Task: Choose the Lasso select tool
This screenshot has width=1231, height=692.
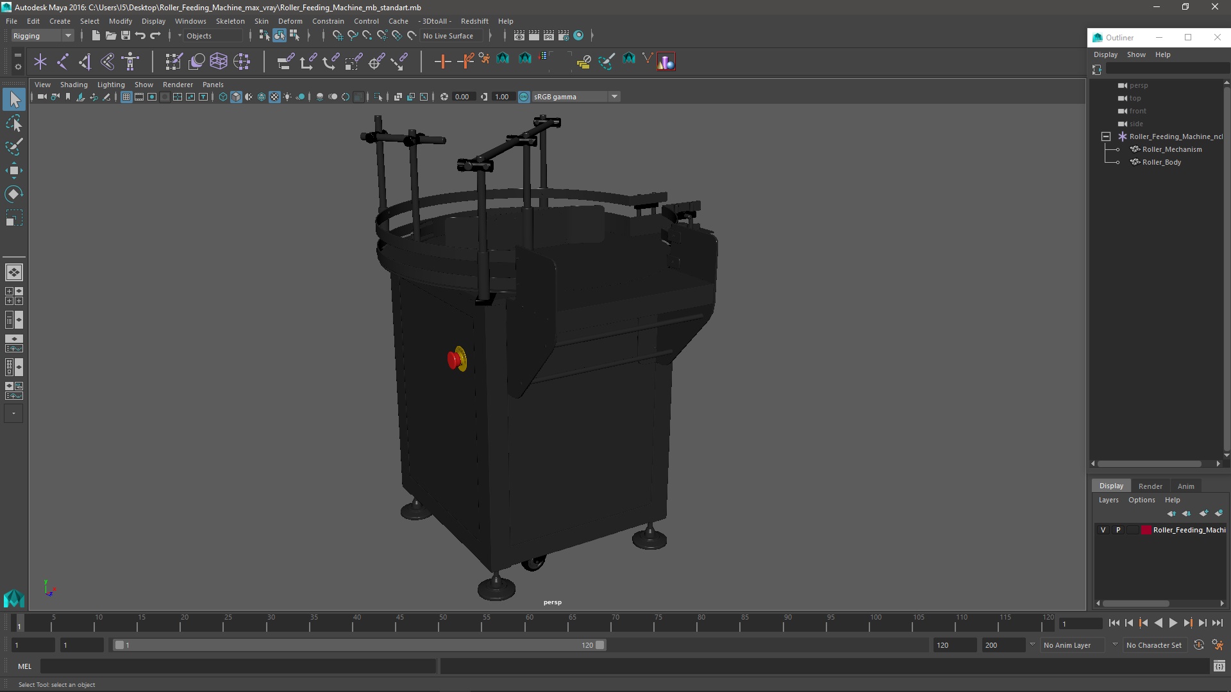Action: pyautogui.click(x=13, y=124)
